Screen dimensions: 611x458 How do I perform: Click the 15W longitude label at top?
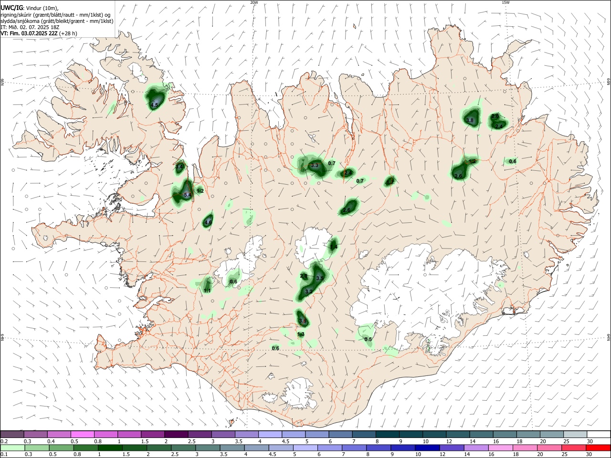pyautogui.click(x=506, y=2)
